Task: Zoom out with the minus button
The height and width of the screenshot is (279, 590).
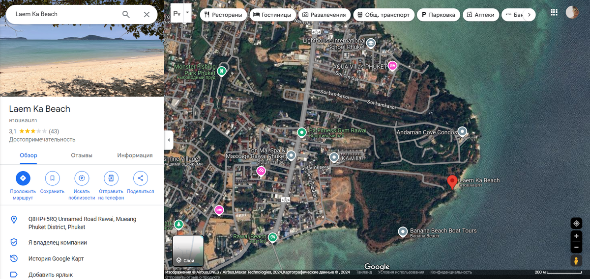Action: pos(576,247)
